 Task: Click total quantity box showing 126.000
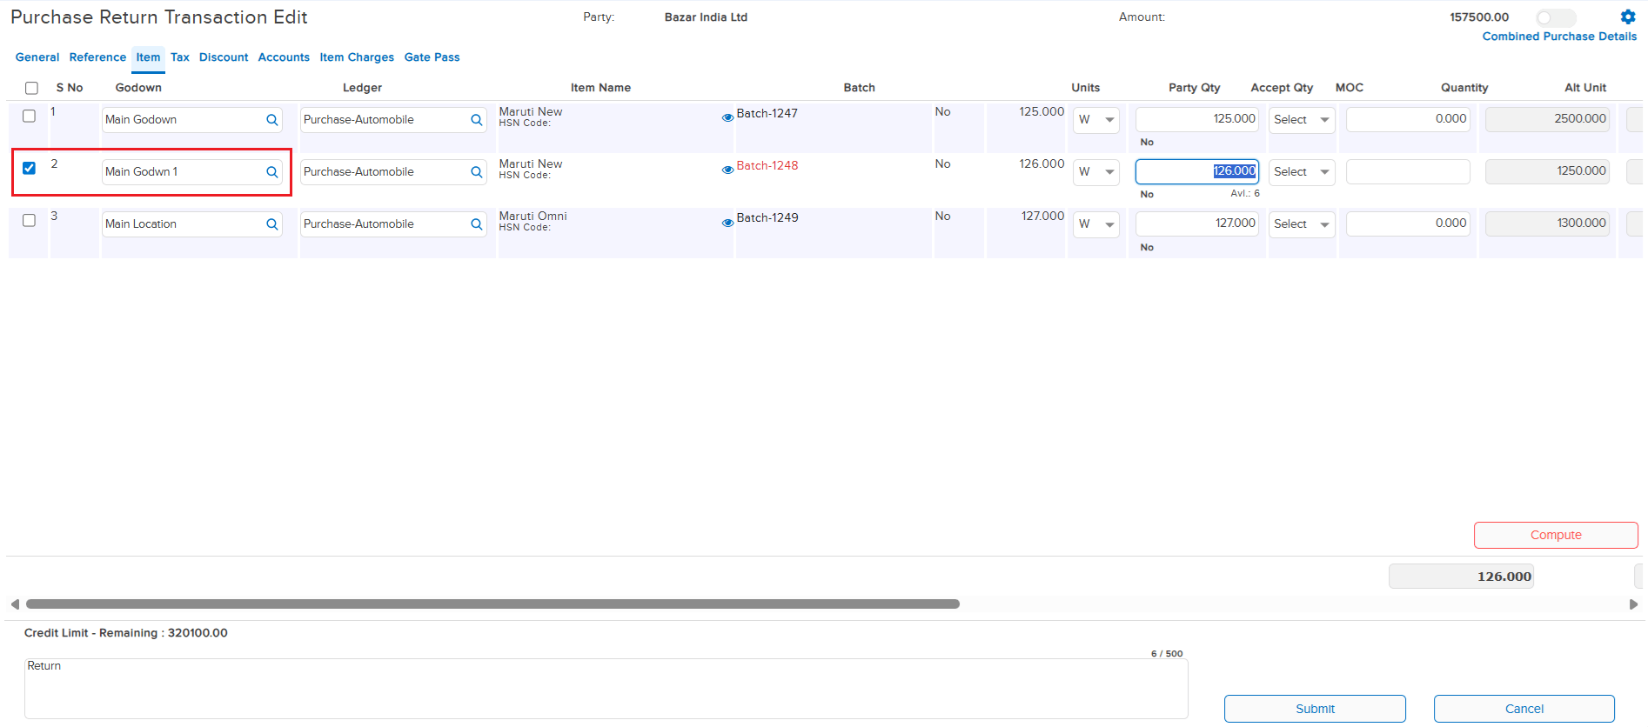[x=1461, y=577]
